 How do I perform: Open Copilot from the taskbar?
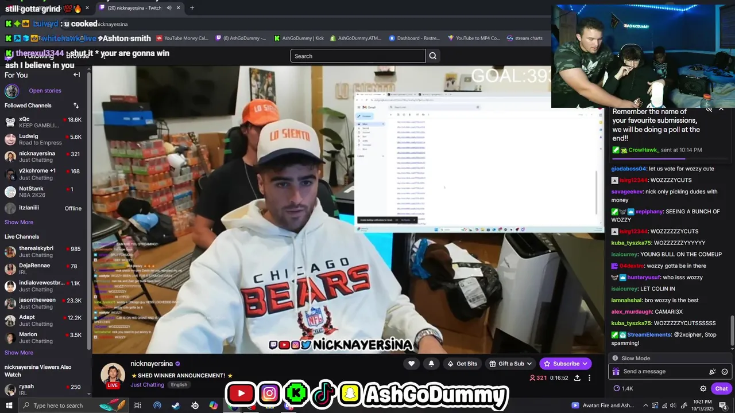click(214, 406)
